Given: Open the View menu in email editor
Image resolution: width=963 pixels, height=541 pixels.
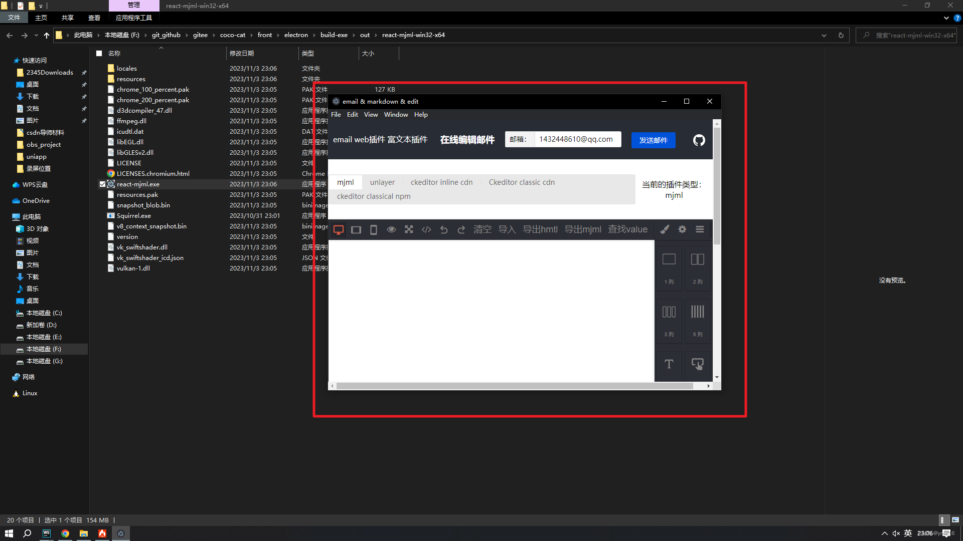Looking at the screenshot, I should point(371,115).
